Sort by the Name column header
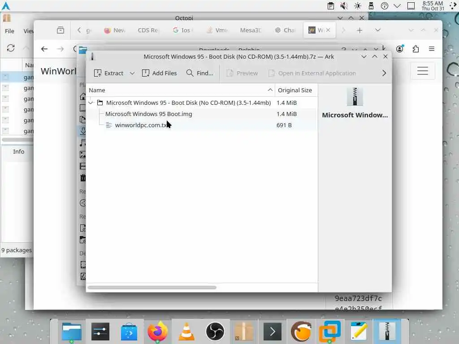Viewport: 459px width, 344px height. pyautogui.click(x=180, y=90)
